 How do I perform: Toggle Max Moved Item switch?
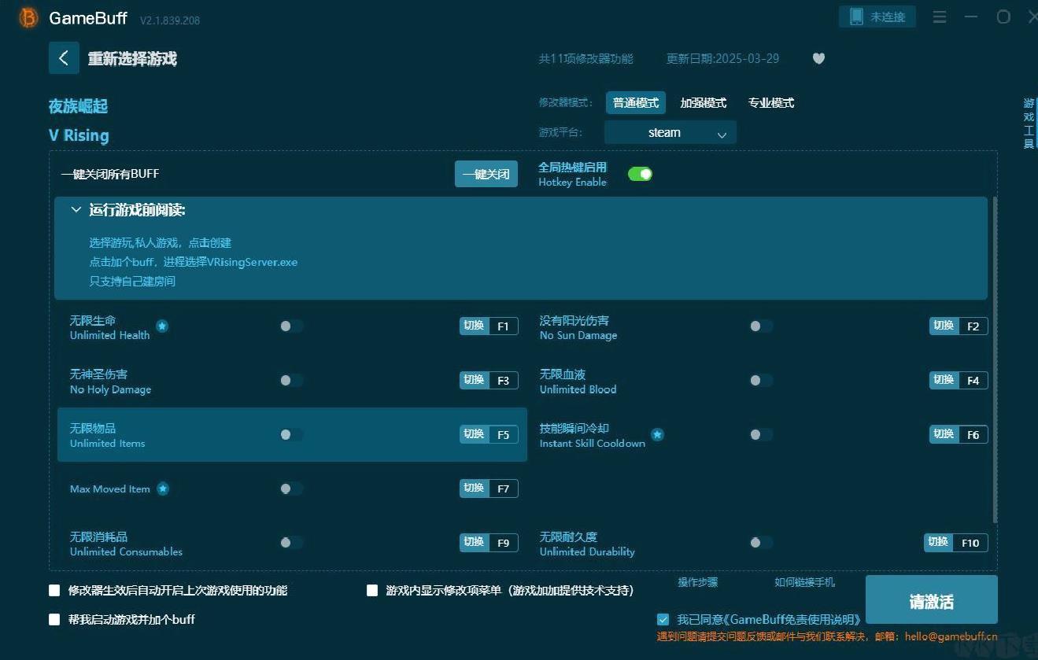(291, 489)
